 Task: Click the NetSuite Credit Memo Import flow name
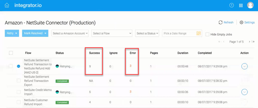(x=38, y=92)
